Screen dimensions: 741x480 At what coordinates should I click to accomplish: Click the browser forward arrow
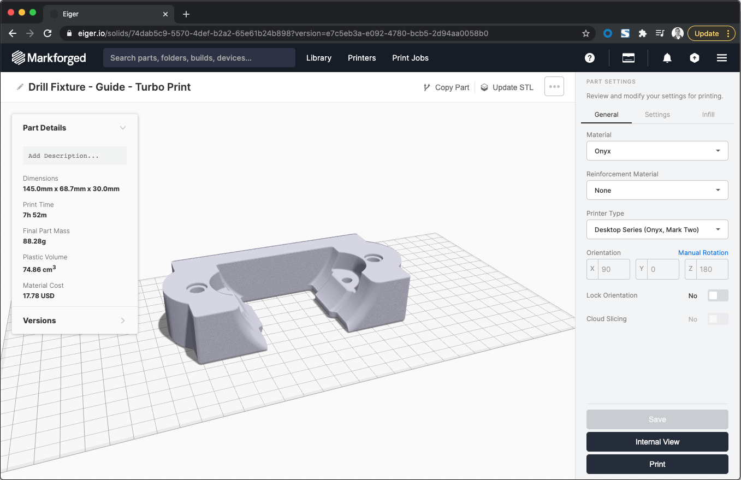30,33
